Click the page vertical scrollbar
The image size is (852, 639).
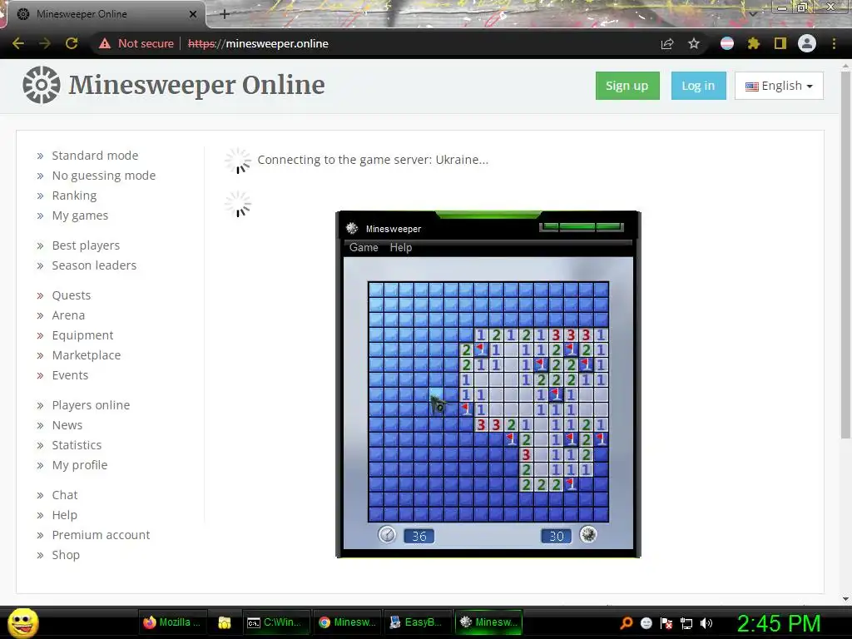click(845, 255)
